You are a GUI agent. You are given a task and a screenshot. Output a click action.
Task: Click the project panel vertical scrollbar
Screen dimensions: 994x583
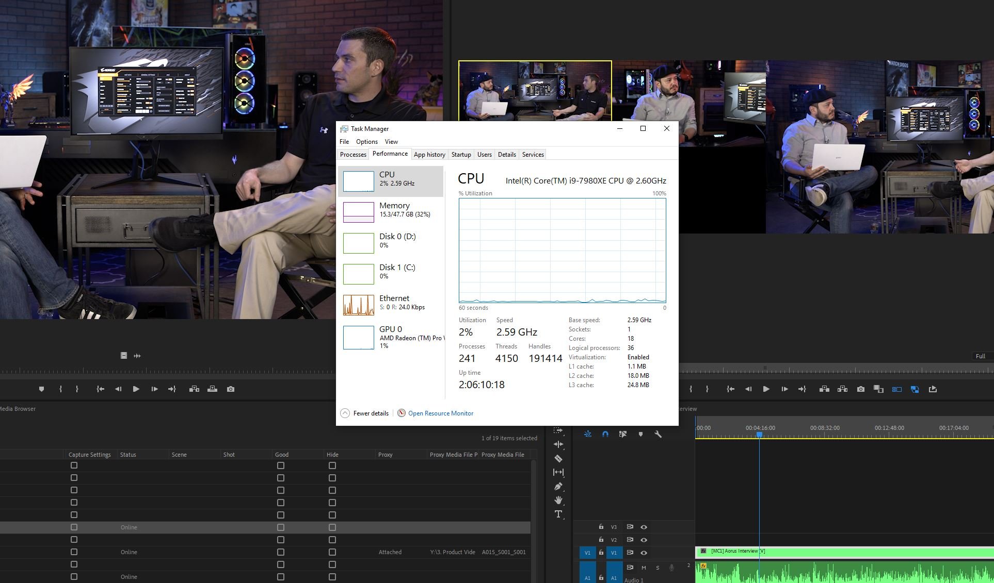pyautogui.click(x=534, y=521)
